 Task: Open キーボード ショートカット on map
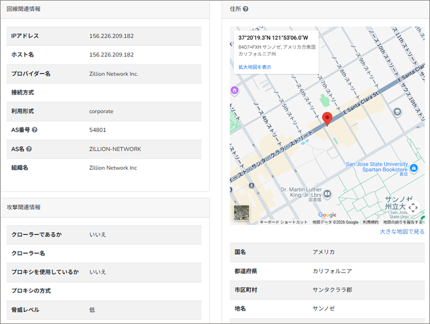(x=284, y=222)
